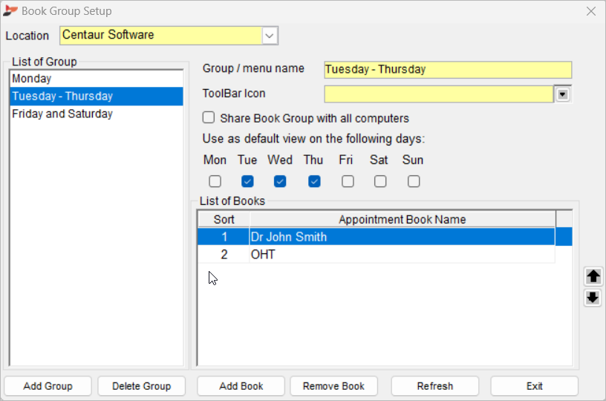Select the OHT appointment book row
The image size is (606, 401).
point(377,255)
